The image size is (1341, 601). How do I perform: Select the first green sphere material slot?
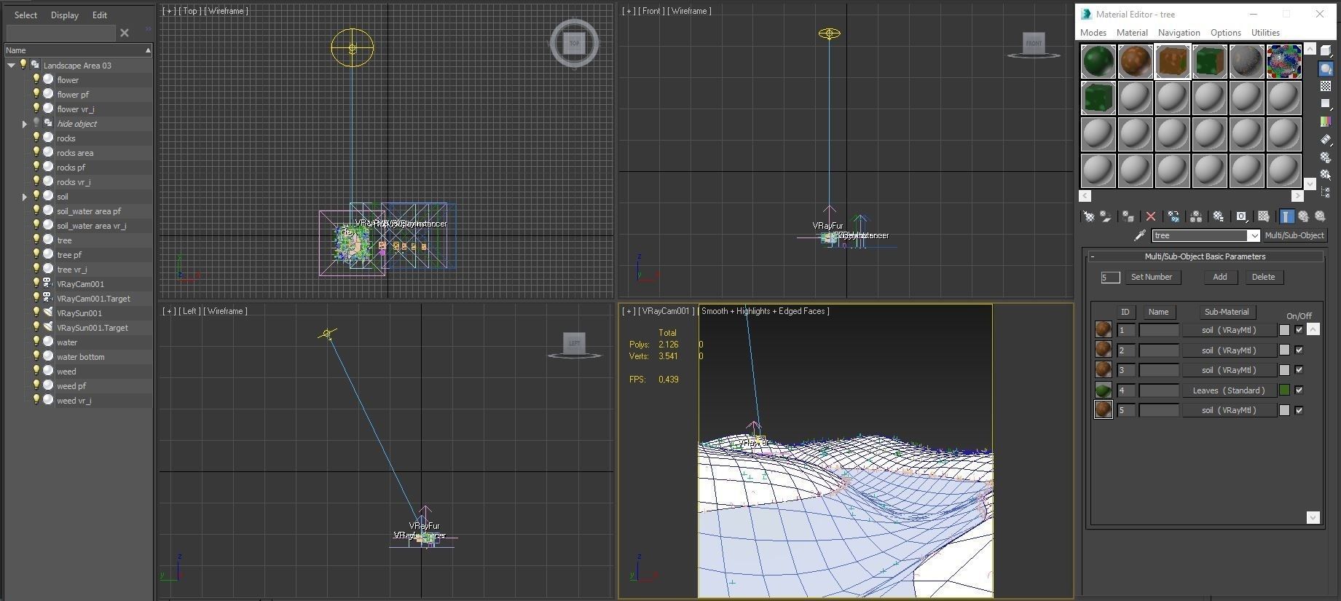1098,60
